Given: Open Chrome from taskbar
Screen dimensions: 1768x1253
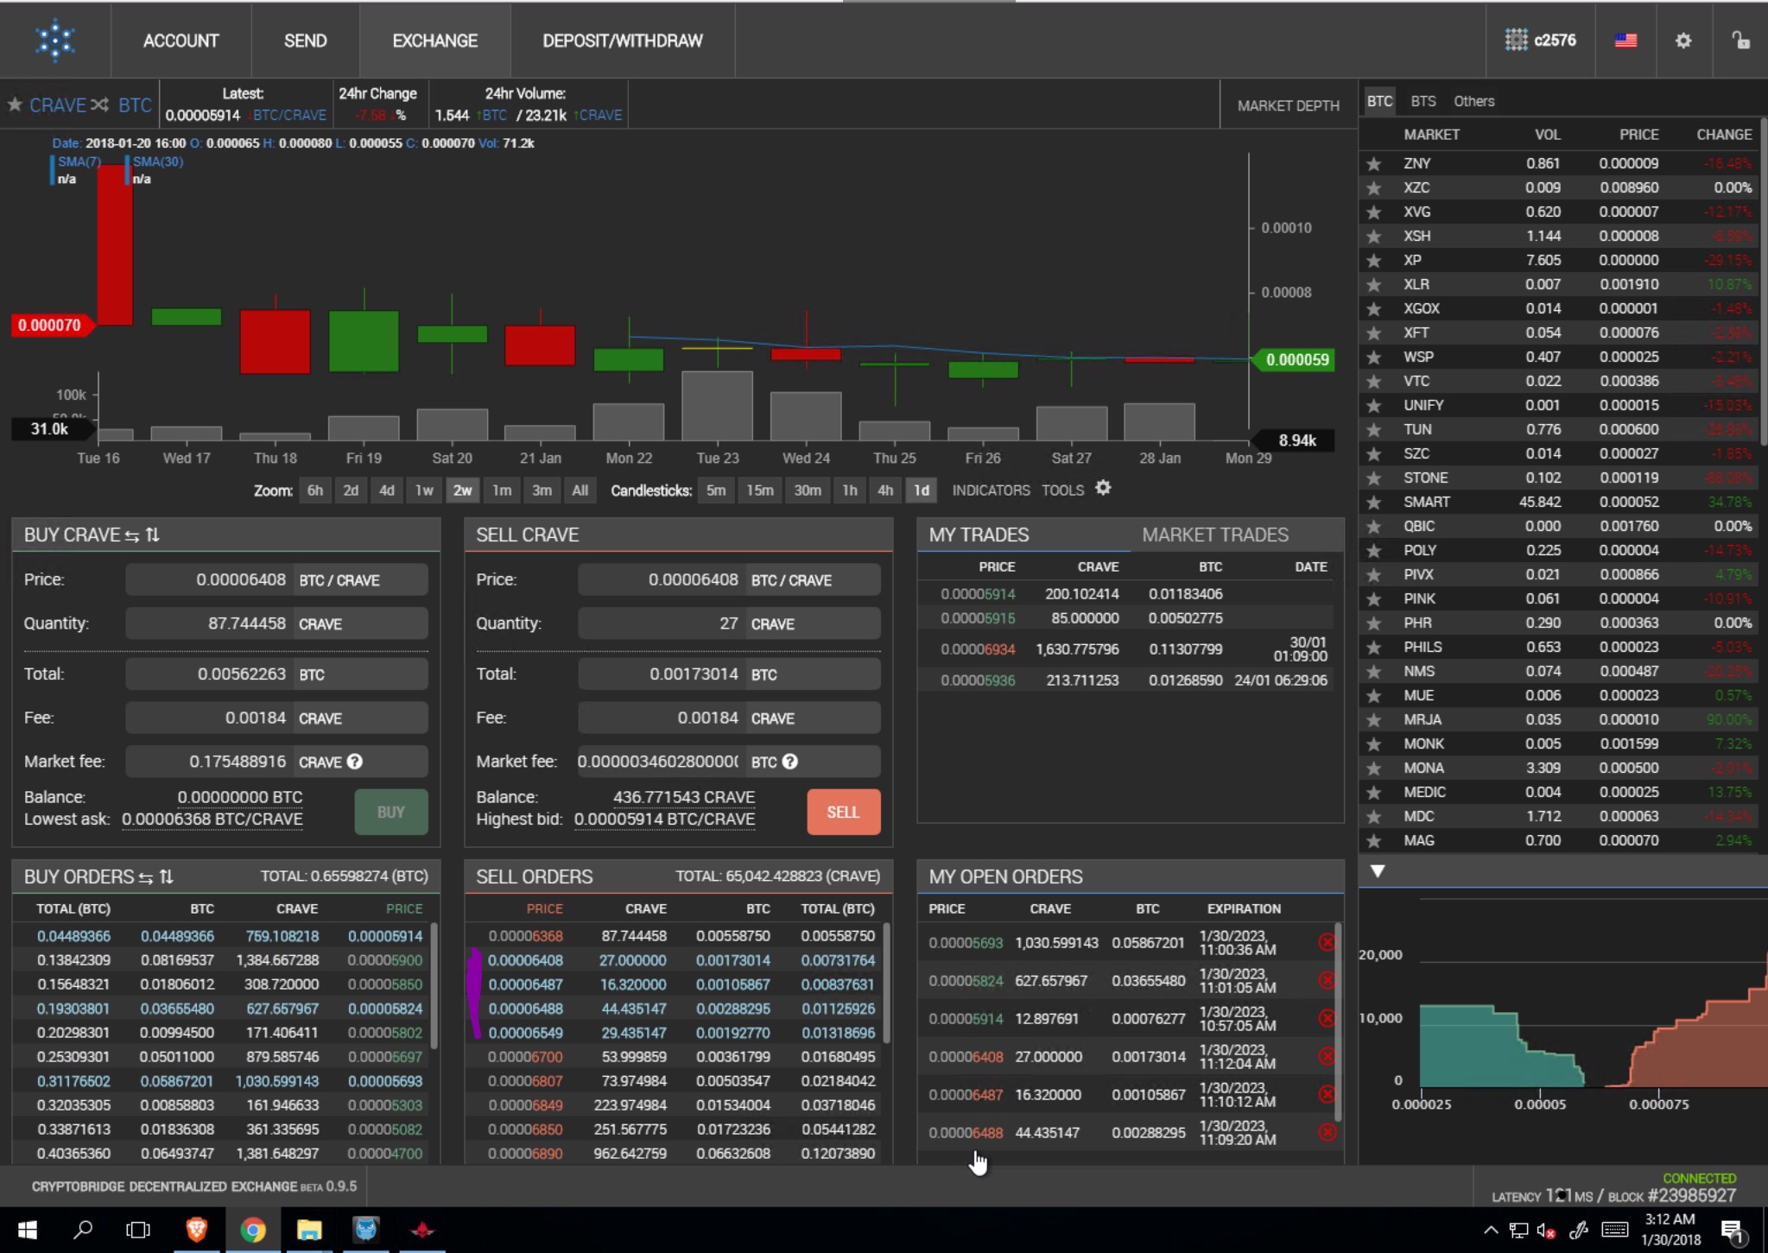Looking at the screenshot, I should (253, 1230).
